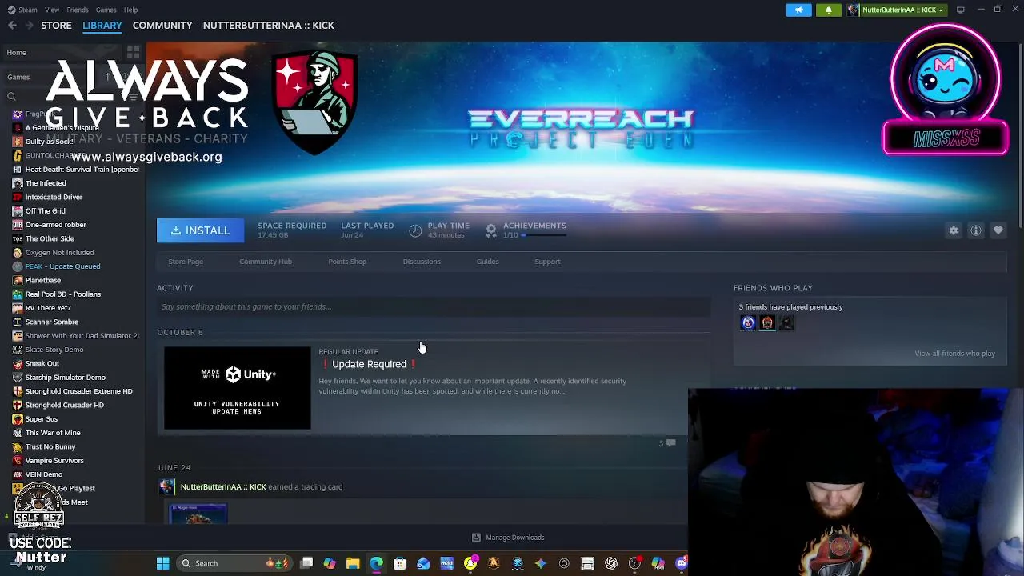Open Microsoft Store from the taskbar
1024x576 pixels.
pos(400,563)
